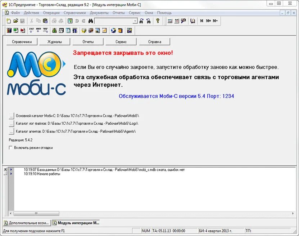Switch to Дополнительные возм... window tab
The image size is (299, 236).
point(27,223)
